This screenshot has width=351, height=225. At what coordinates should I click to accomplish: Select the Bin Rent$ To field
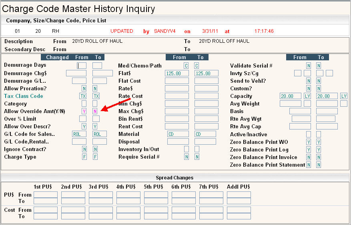(x=207, y=119)
